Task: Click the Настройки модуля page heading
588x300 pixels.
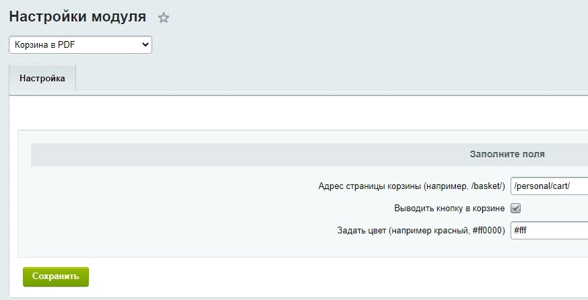Action: [77, 17]
